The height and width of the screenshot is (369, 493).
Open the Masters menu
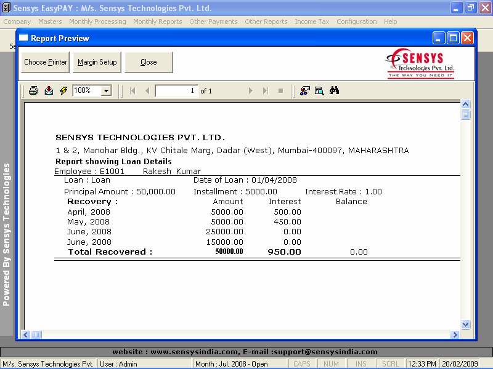[50, 22]
